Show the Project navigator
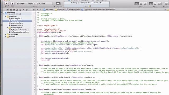This screenshot has width=169, height=95. coord(8,10)
